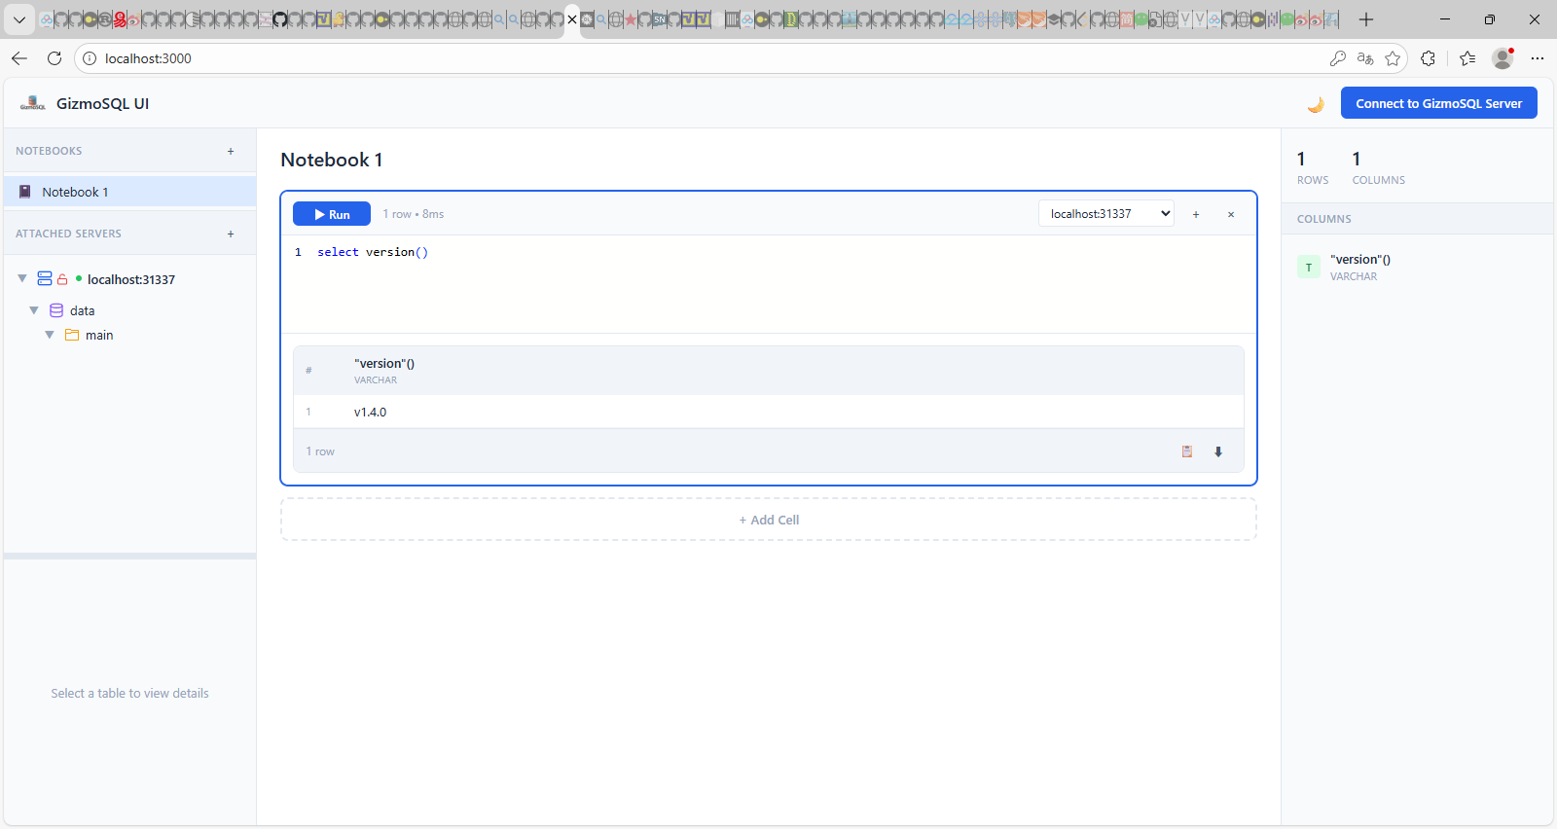Screen dimensions: 1557x829
Task: Open the localhost:31337 server dropdown in cell
Action: tap(1106, 214)
